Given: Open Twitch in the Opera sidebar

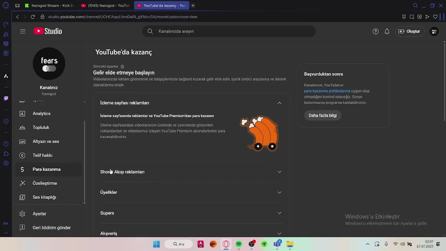Looking at the screenshot, I should point(6,99).
